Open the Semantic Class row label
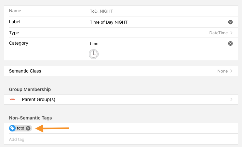The height and width of the screenshot is (147, 242). coord(25,71)
